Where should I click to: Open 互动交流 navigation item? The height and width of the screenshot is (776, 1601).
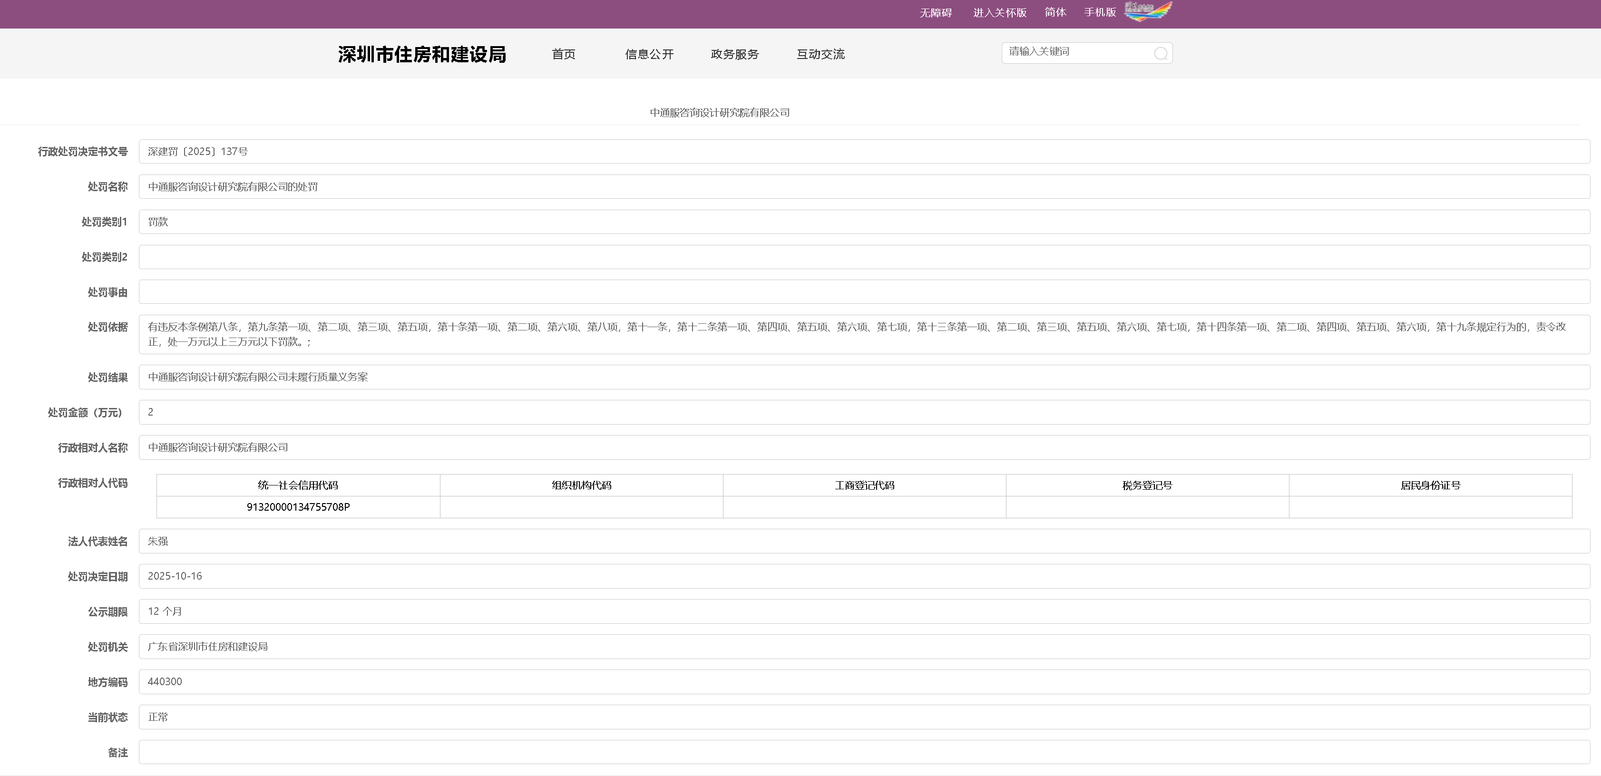[820, 54]
